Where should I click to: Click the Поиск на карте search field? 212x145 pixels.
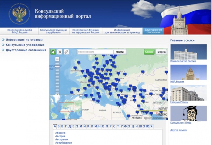(95, 52)
